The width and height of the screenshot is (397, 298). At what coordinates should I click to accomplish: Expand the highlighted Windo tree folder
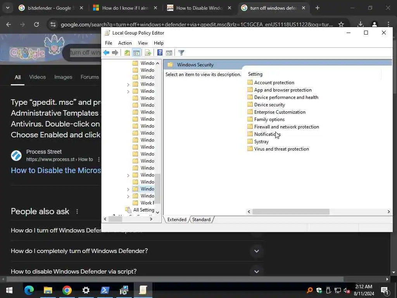(128, 189)
